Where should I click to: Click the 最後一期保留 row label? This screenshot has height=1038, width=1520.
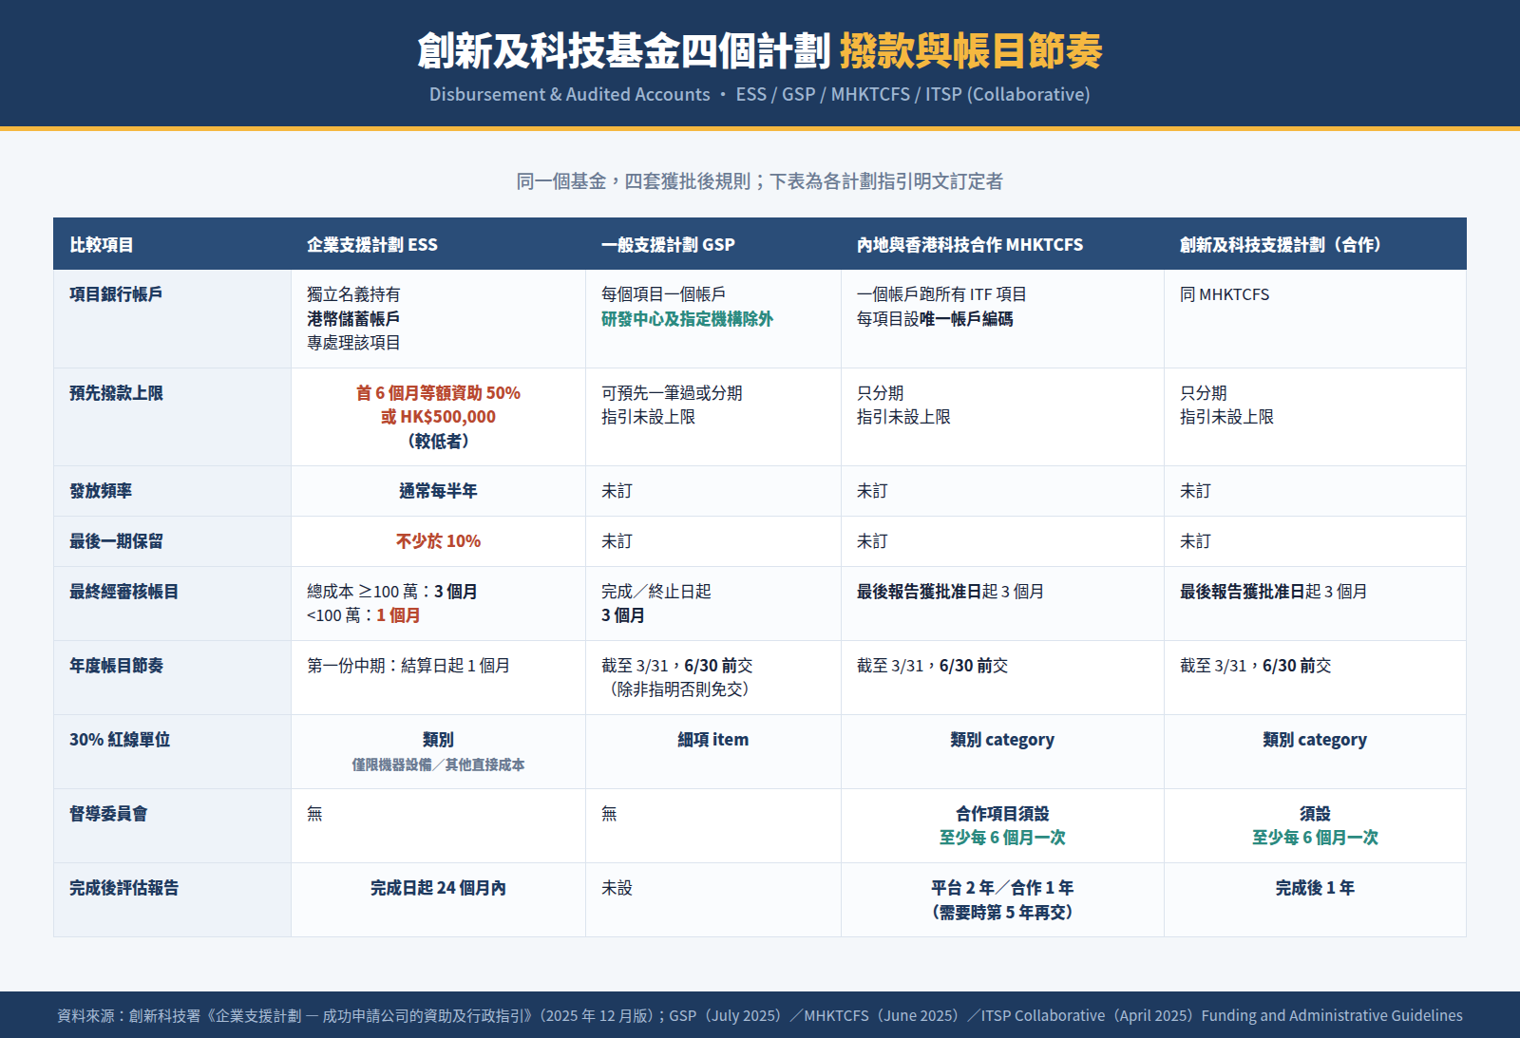(116, 541)
